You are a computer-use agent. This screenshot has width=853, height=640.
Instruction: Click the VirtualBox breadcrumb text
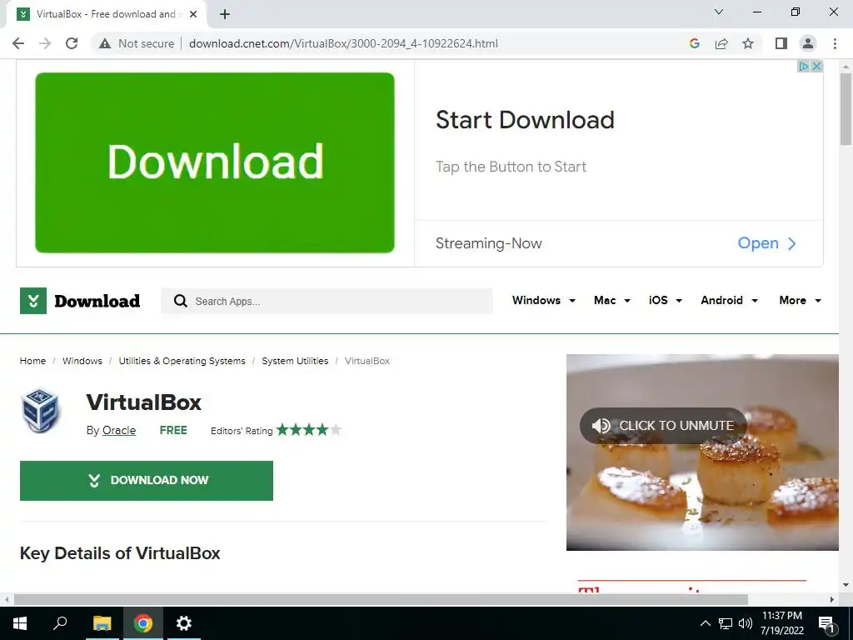click(367, 361)
